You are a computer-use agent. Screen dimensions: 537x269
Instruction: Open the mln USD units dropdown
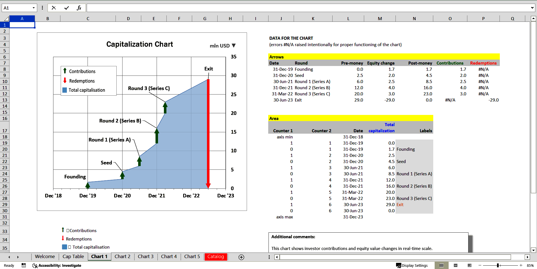point(234,46)
